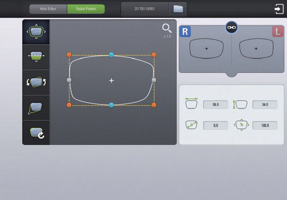
Task: Select the partial height adjust tool
Action: tap(36, 57)
